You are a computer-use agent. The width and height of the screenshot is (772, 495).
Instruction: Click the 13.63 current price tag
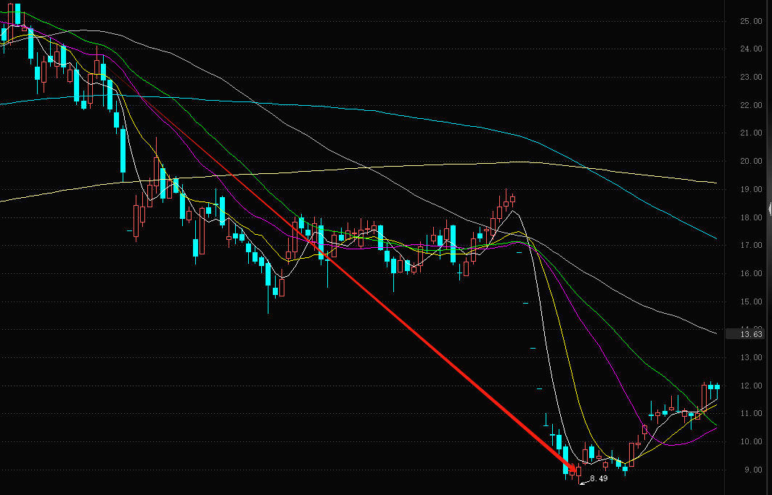click(x=744, y=334)
